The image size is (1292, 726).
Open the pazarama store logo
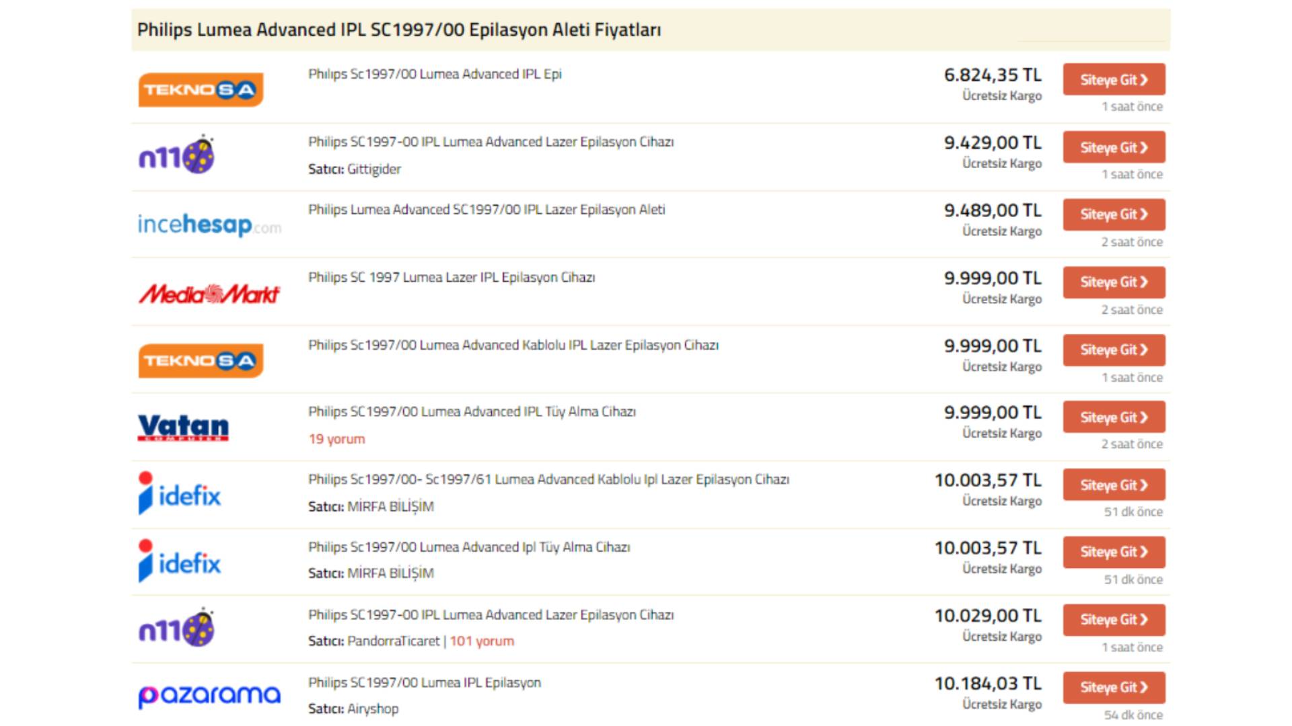click(209, 696)
